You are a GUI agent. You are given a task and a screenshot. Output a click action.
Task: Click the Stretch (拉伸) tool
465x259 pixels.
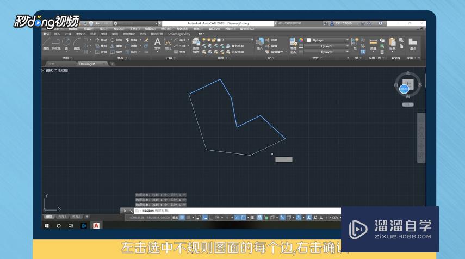[x=101, y=52]
